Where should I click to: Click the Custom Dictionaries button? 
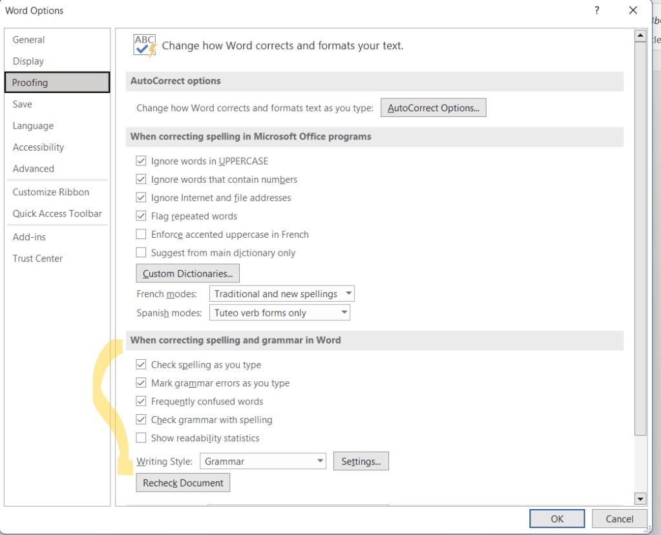[188, 273]
